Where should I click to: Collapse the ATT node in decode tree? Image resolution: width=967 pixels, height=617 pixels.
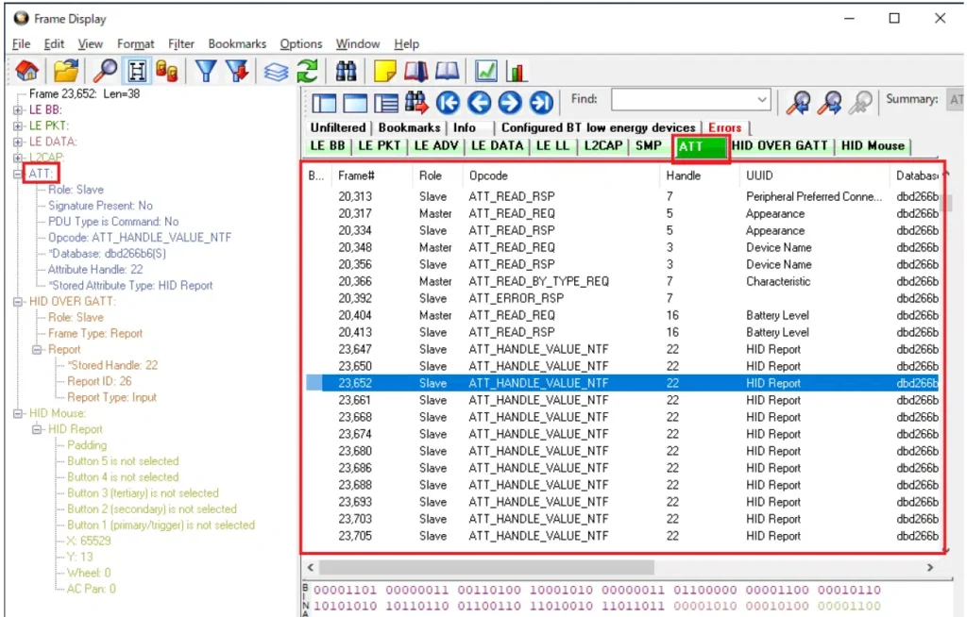click(x=18, y=174)
